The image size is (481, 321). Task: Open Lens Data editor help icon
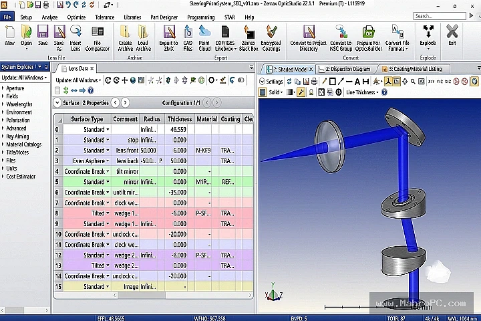point(90,90)
